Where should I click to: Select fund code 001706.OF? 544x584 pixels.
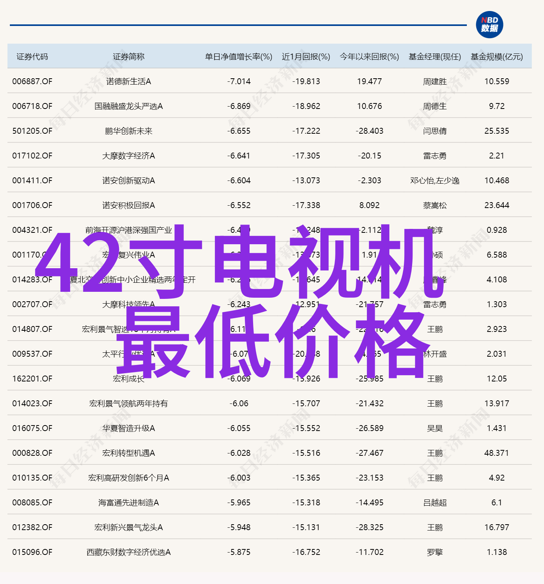coord(32,205)
